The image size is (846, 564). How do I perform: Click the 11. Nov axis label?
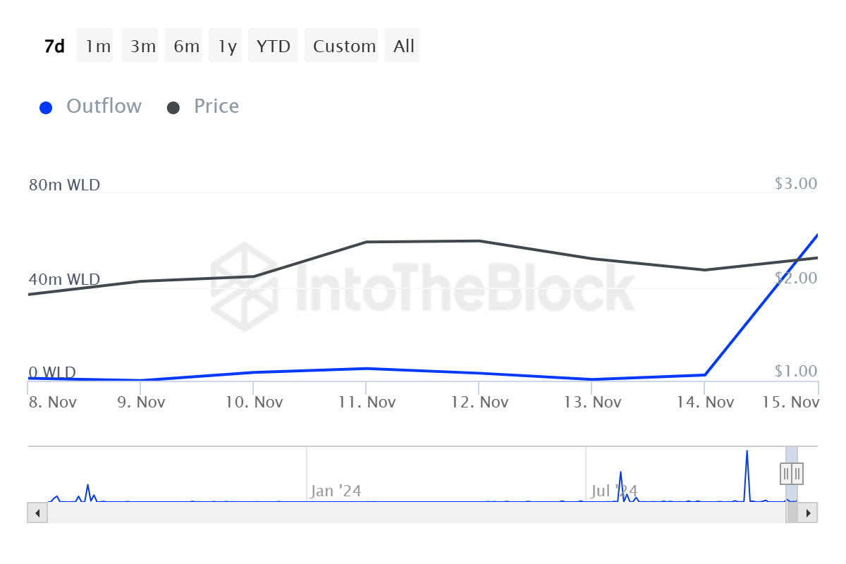click(x=367, y=403)
